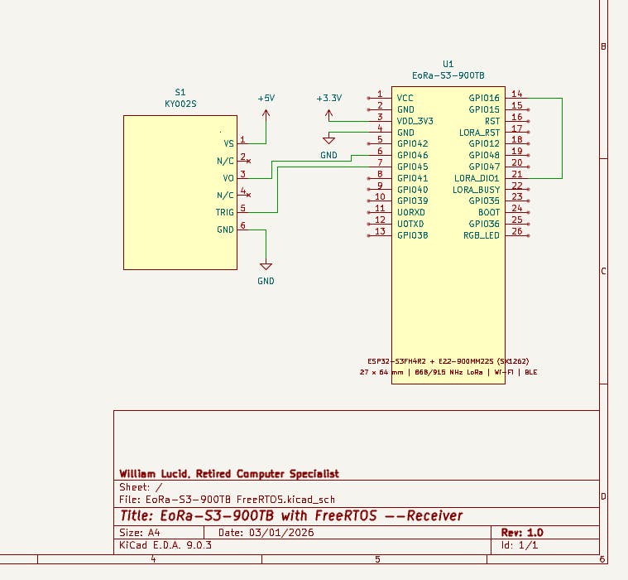The width and height of the screenshot is (628, 580).
Task: Click the U1 reference designator
Action: click(x=448, y=64)
